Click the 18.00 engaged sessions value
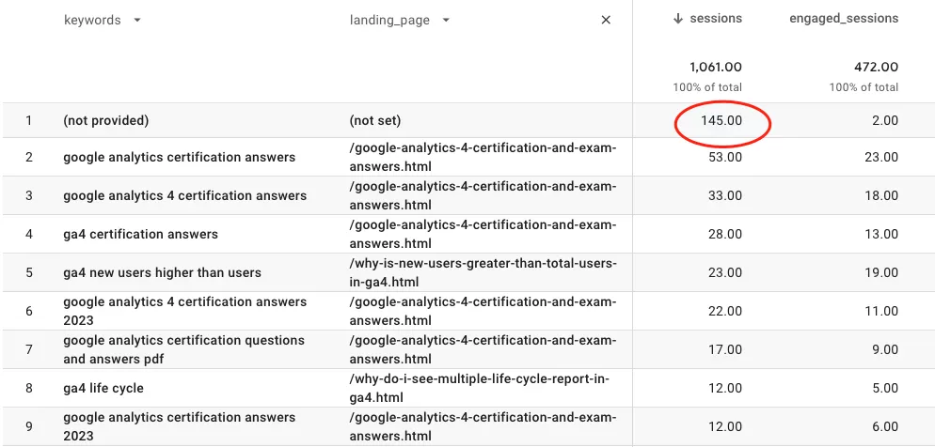Viewport: 935px width, 447px height. (882, 196)
